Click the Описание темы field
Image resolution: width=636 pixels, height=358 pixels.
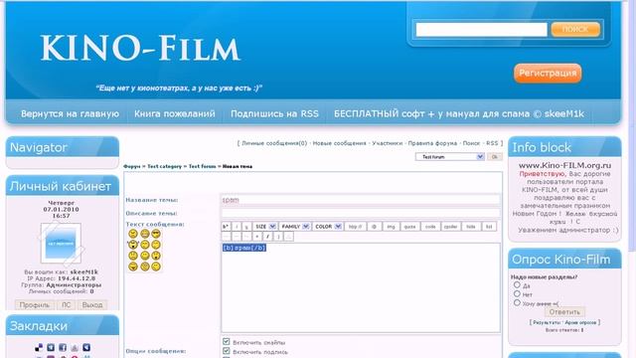click(x=361, y=213)
